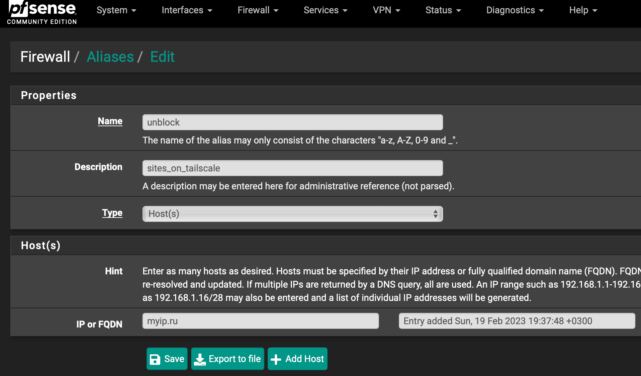Open the Help menu
The image size is (641, 376).
[583, 10]
